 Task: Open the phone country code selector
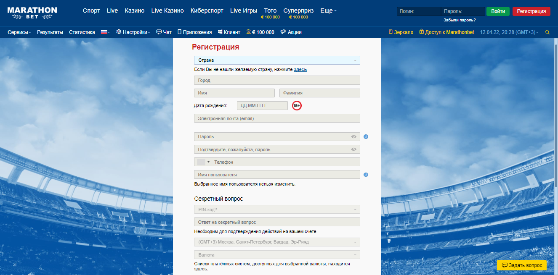[x=203, y=162]
